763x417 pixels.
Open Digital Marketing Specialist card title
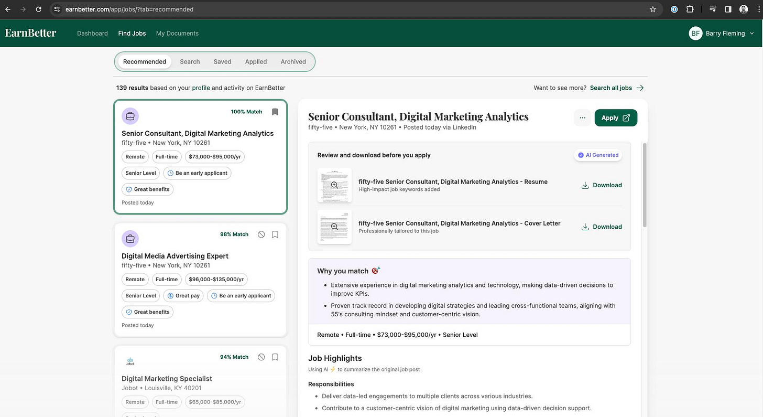coord(167,379)
